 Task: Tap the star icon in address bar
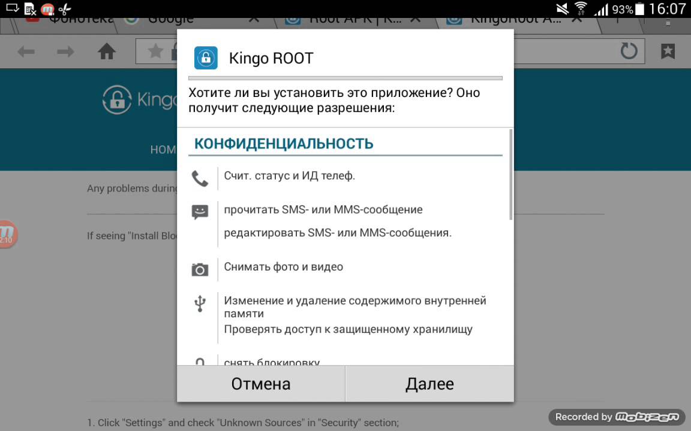pos(155,51)
